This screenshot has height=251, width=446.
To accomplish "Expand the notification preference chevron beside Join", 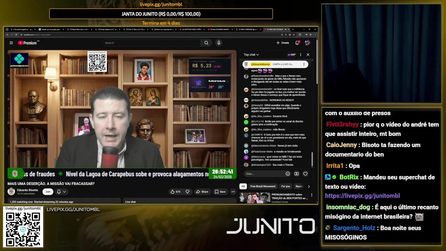I will (64, 192).
